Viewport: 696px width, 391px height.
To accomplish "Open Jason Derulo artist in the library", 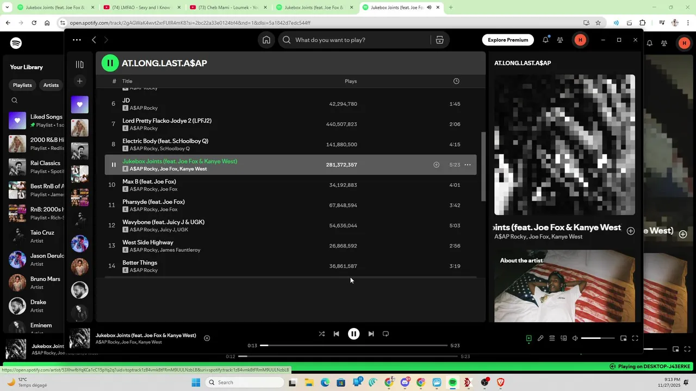I will tap(36, 260).
